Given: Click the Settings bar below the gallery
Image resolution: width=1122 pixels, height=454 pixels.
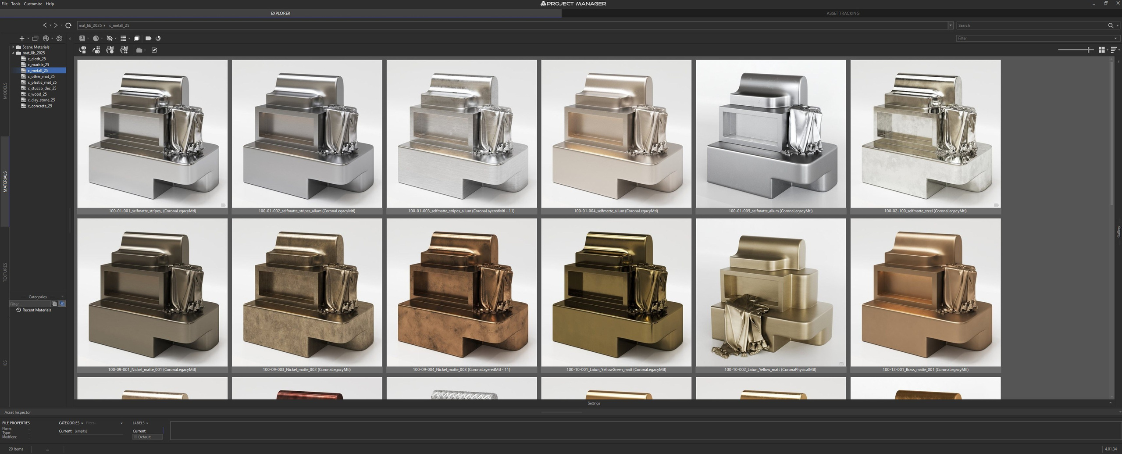Looking at the screenshot, I should pos(594,403).
